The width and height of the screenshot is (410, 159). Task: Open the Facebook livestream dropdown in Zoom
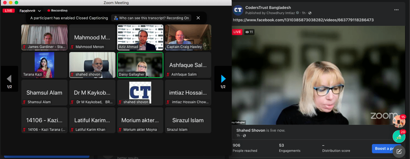(30, 11)
